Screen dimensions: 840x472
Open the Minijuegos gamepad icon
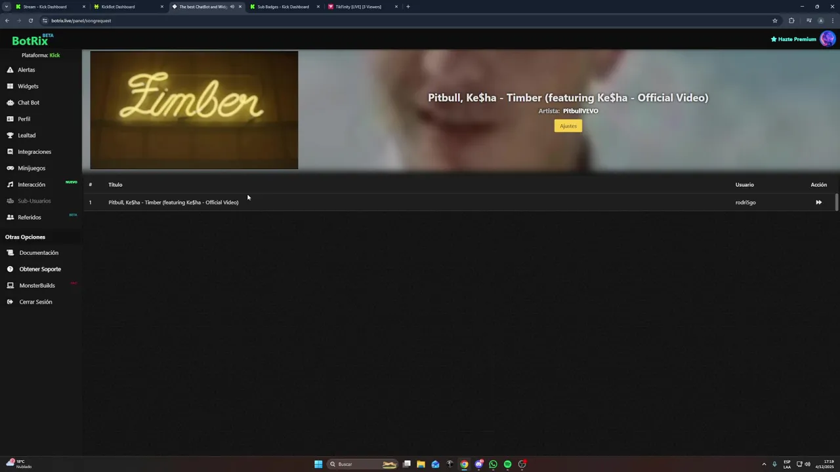[10, 168]
